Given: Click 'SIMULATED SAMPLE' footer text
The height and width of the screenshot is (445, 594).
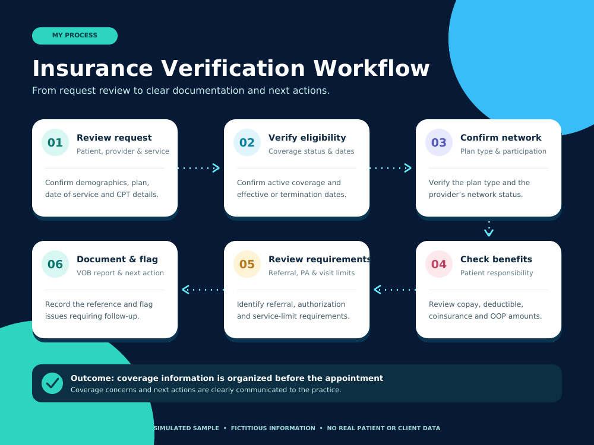Looking at the screenshot, I should tap(187, 428).
